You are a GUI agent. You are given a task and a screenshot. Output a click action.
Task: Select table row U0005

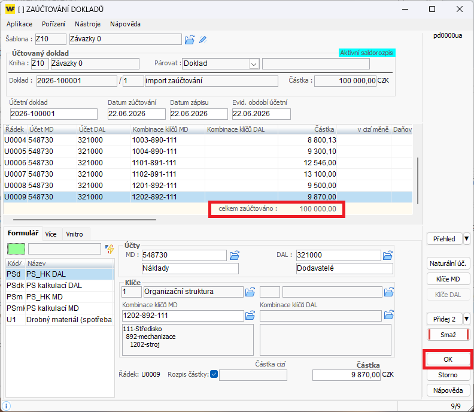[208, 152]
